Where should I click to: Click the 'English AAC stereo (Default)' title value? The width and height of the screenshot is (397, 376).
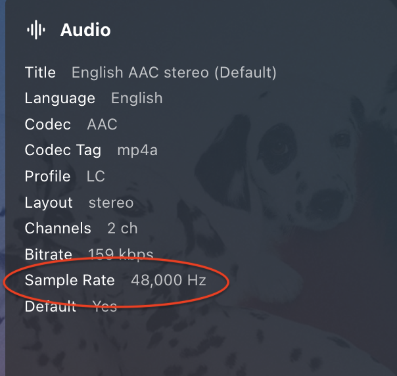pos(174,72)
